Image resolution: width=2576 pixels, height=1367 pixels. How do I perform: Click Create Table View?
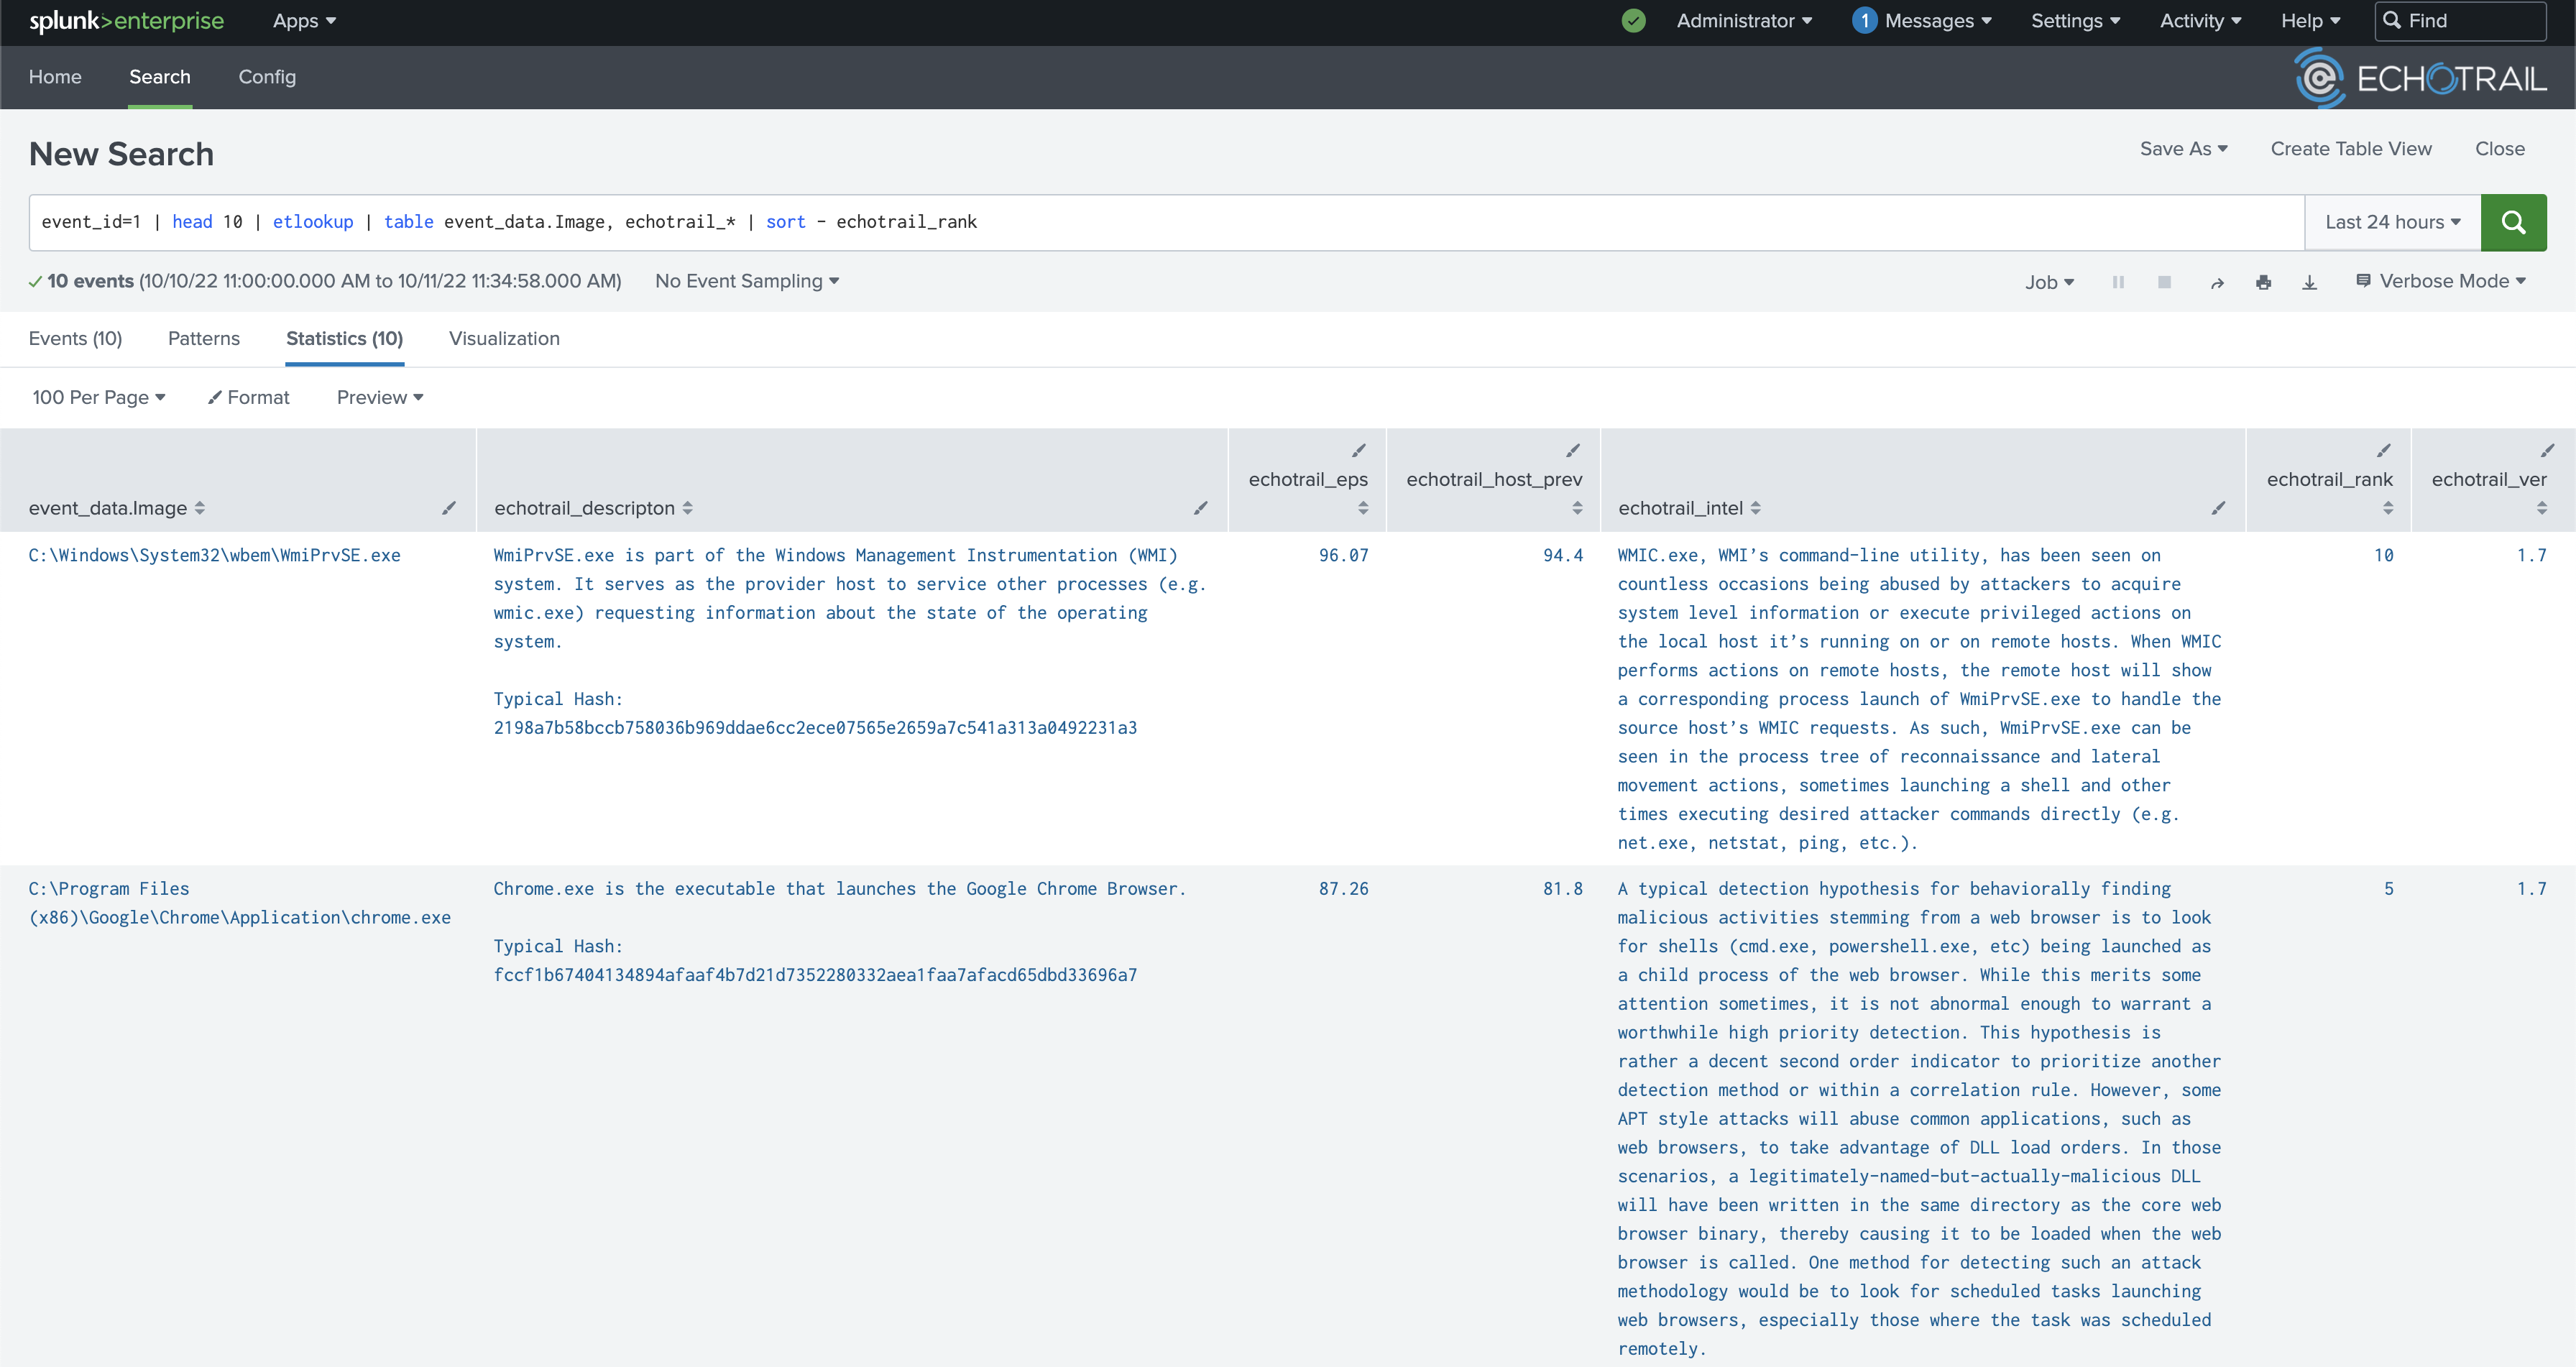tap(2351, 149)
